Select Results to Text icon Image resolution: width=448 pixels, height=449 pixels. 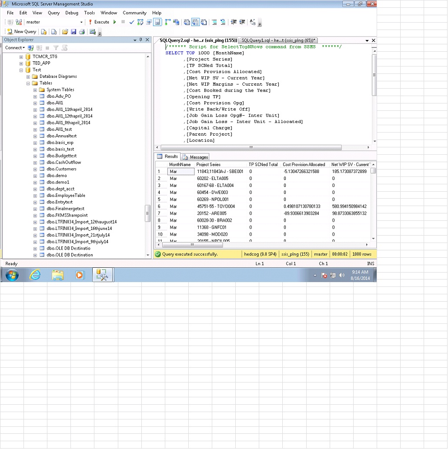187,22
